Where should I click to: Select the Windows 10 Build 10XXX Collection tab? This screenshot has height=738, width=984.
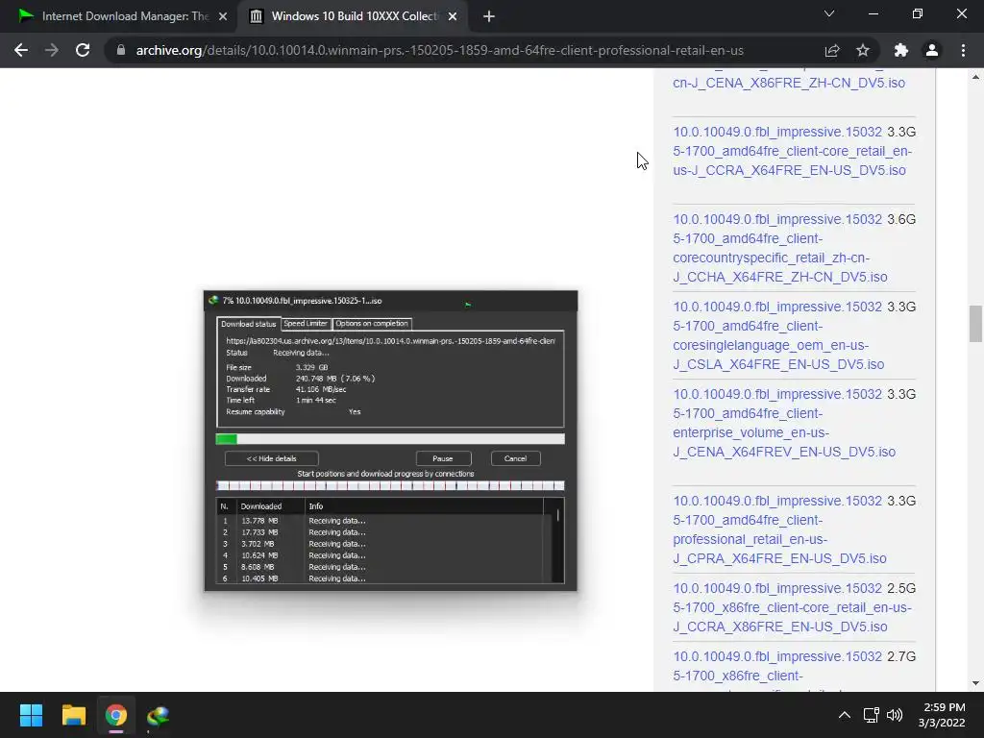[353, 16]
